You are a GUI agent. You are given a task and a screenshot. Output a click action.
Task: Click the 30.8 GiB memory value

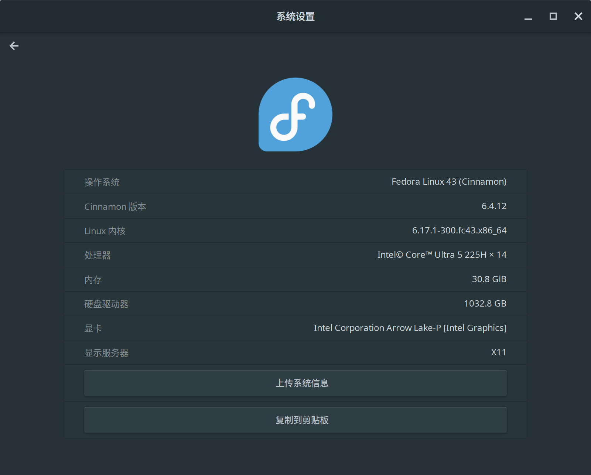(x=489, y=279)
